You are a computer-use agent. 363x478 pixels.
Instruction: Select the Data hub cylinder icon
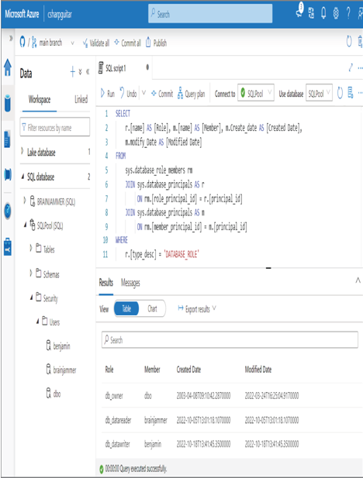(x=8, y=103)
